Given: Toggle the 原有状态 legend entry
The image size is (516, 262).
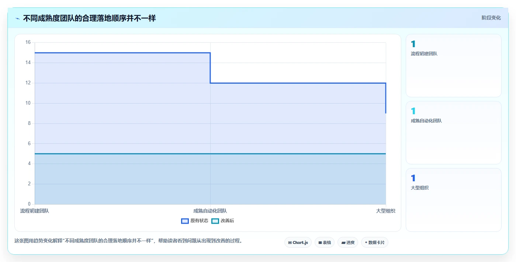Looking at the screenshot, I should coord(195,221).
